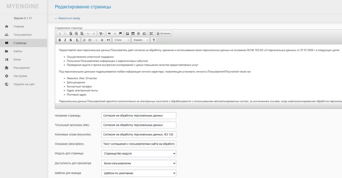The width and height of the screenshot is (342, 178).
Task: Click the Cut icon in editor toolbar
Action: point(60,34)
